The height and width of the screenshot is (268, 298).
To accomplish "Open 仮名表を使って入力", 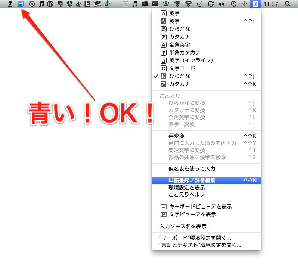I will point(192,169).
